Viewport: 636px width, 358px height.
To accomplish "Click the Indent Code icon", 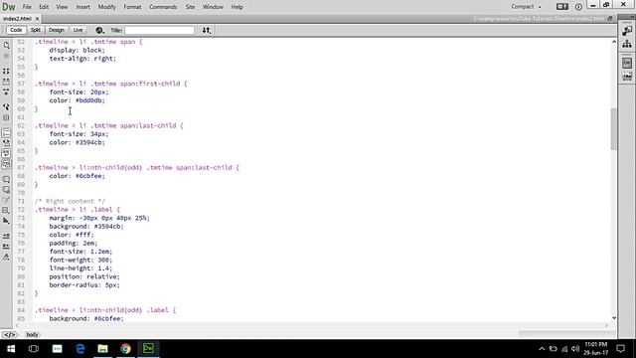I will pos(6,236).
